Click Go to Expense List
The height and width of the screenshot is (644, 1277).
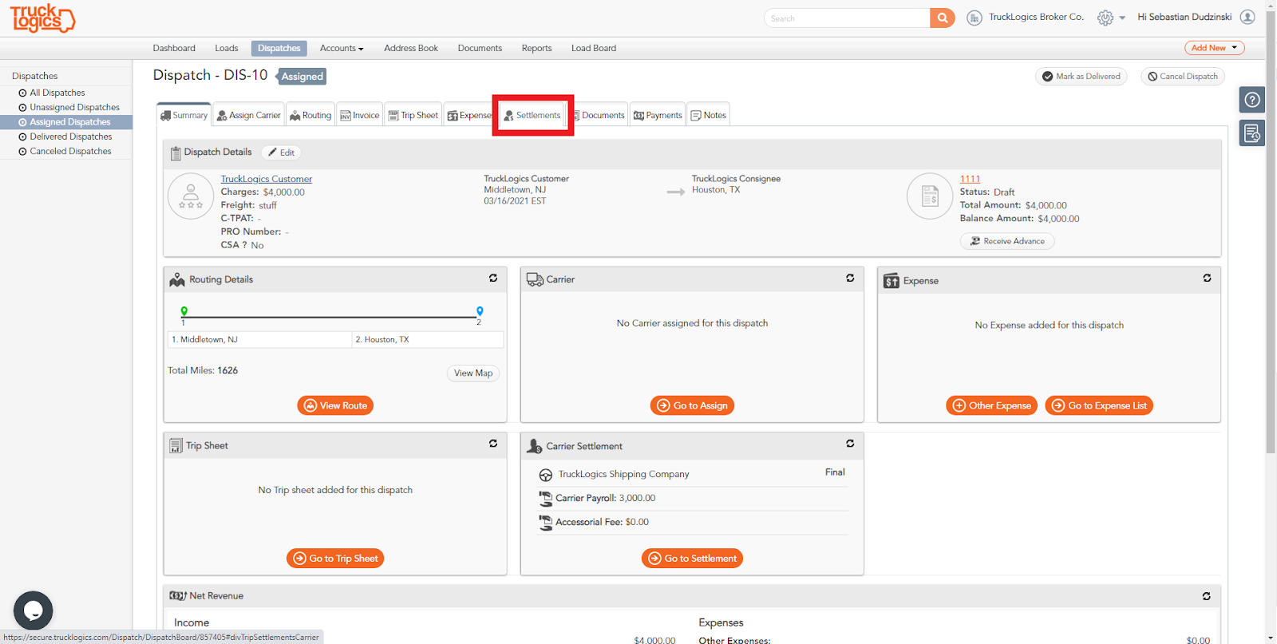[x=1099, y=405]
